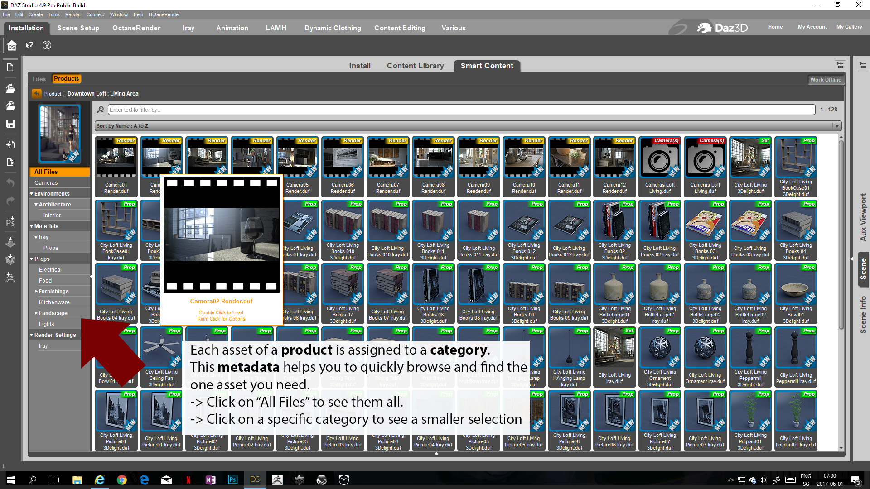
Task: Click the New Scene file icon
Action: [x=10, y=67]
